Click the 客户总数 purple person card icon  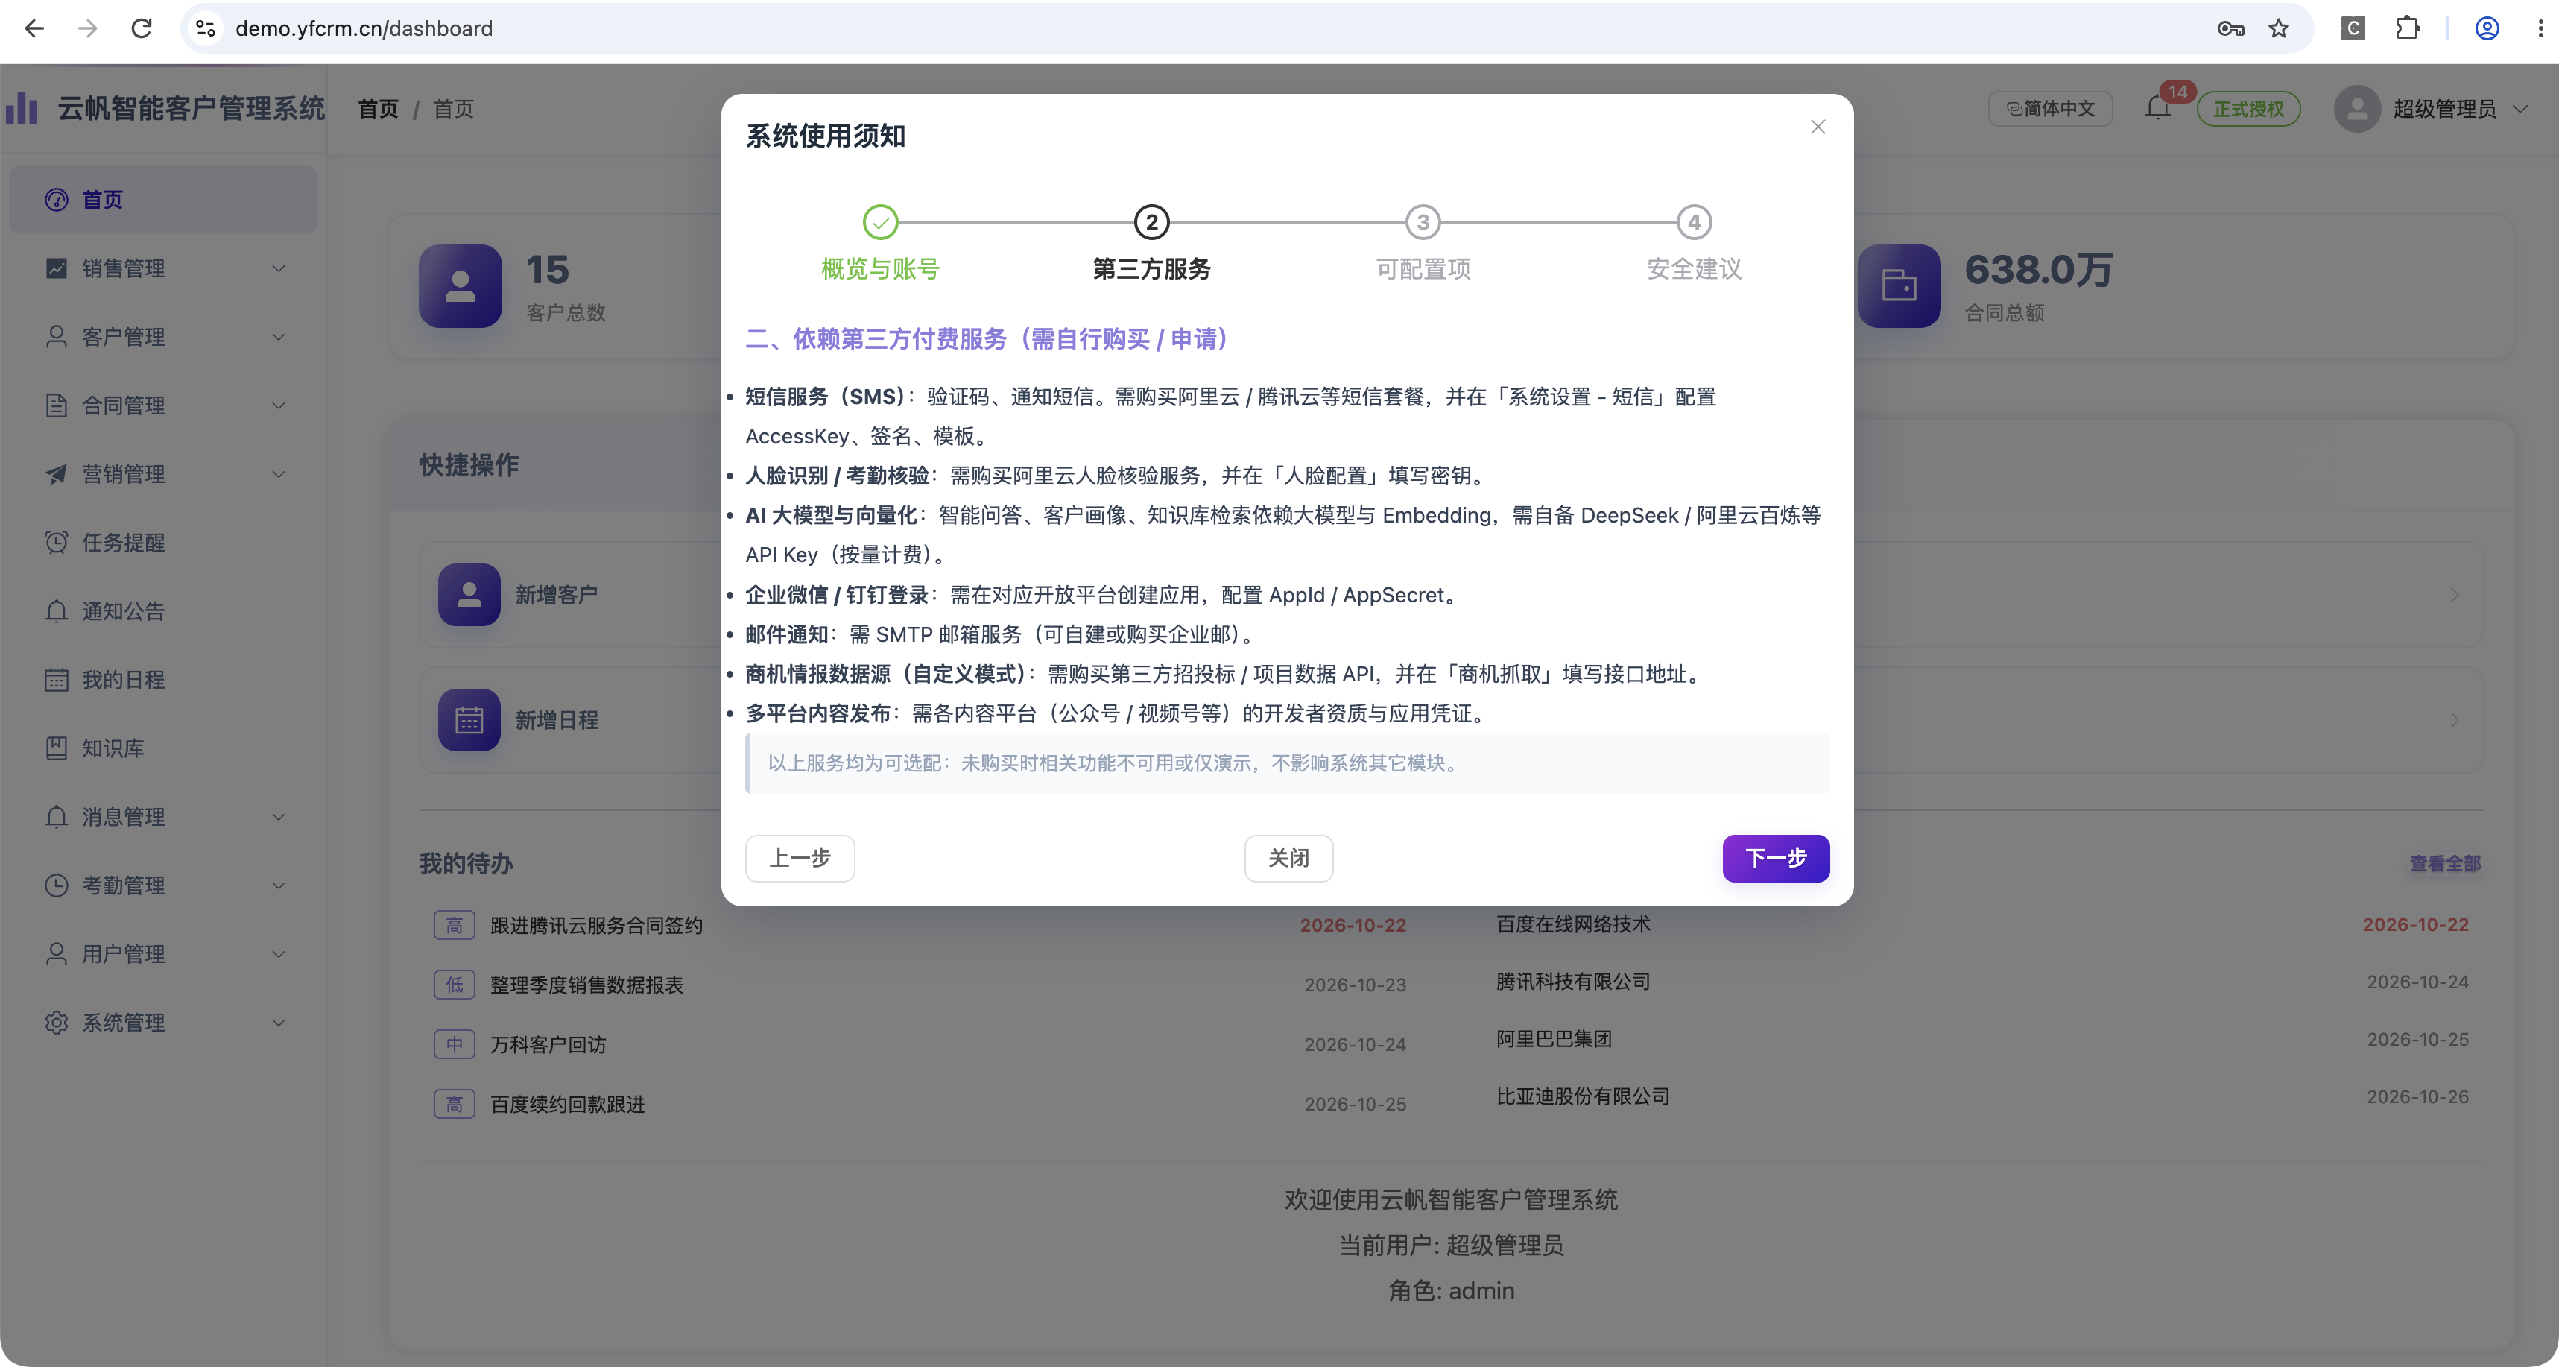click(x=460, y=286)
